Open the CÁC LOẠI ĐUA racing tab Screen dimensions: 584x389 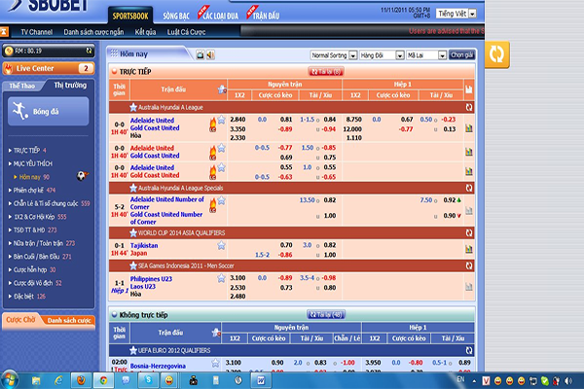220,16
